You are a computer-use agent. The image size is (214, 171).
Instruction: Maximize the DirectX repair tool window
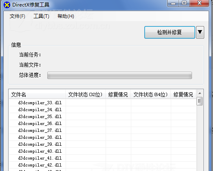tap(184, 3)
